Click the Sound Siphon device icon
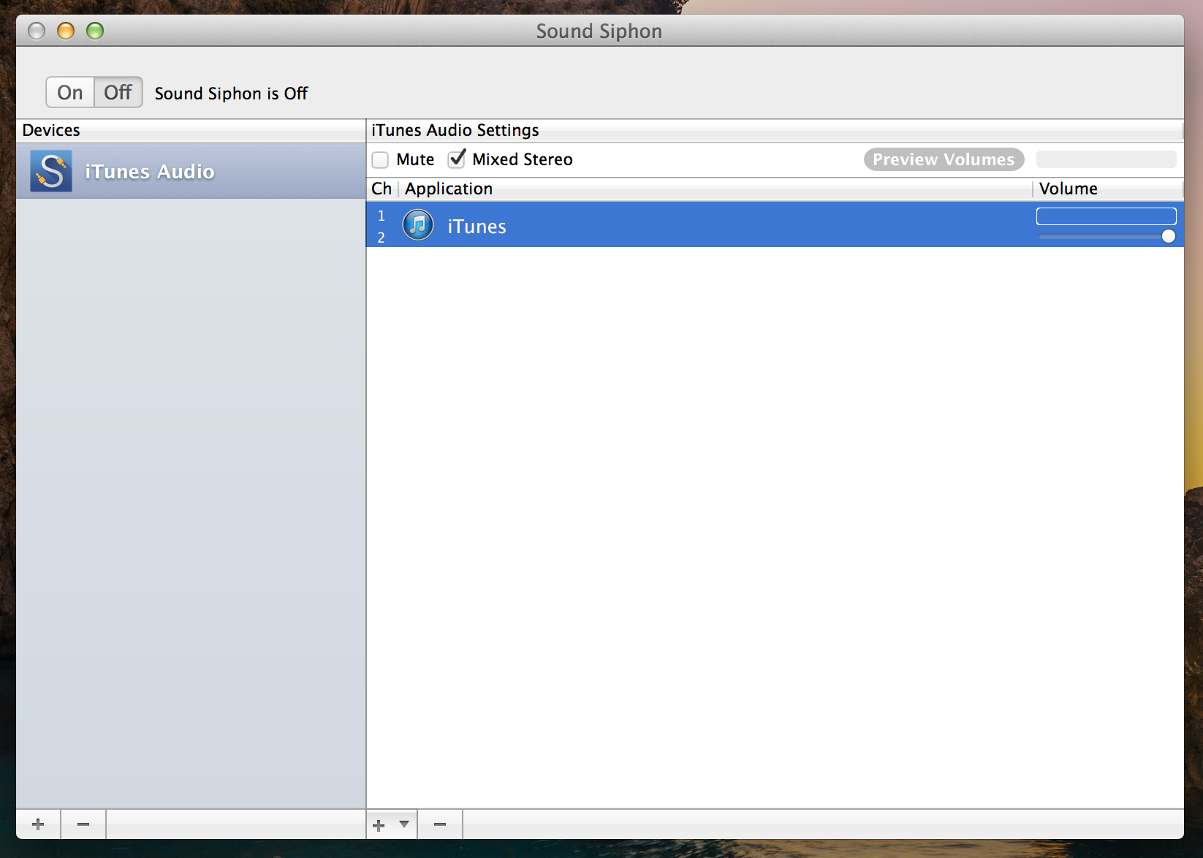Viewport: 1203px width, 858px height. 51,171
